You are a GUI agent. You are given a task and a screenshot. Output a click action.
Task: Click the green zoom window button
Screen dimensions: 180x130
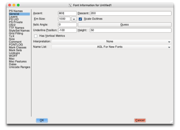coord(18,5)
